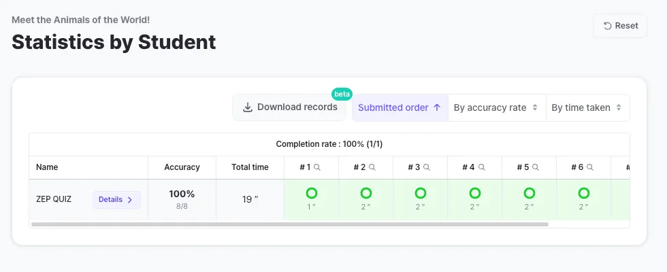Sort by Submitted order

point(400,107)
